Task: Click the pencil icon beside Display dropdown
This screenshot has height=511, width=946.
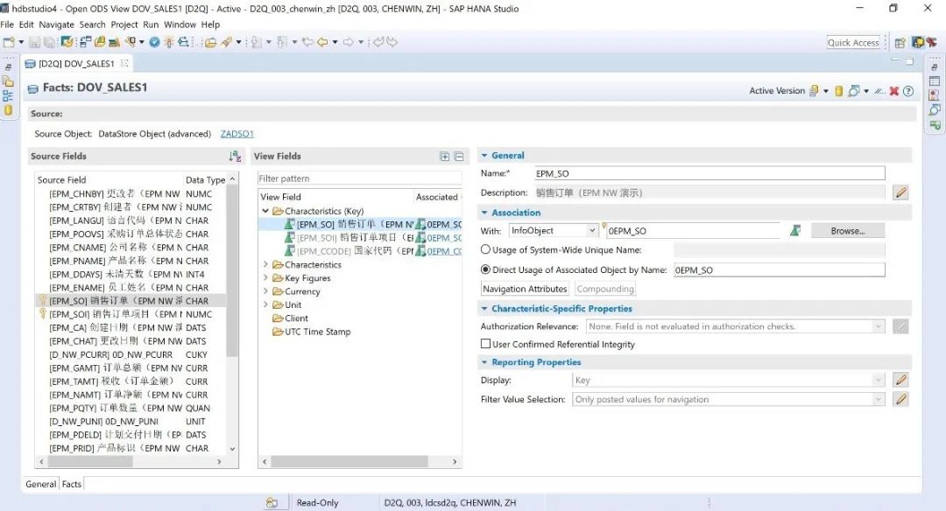Action: pyautogui.click(x=900, y=380)
